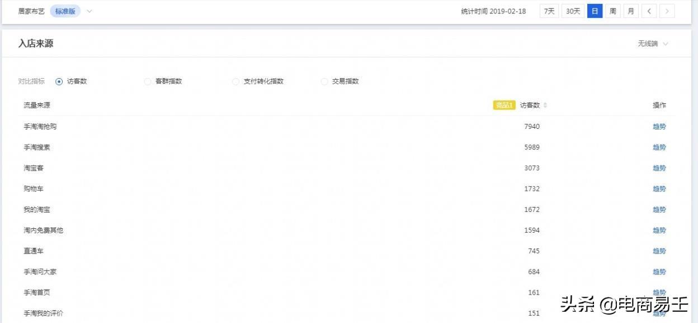Image resolution: width=698 pixels, height=323 pixels.
Task: Open 趋势 link for 购物车
Action: tap(659, 189)
